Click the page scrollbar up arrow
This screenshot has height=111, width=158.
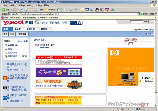coord(156,21)
